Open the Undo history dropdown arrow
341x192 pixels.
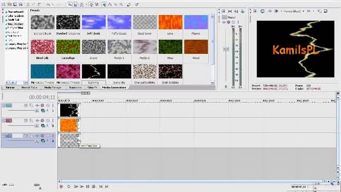pyautogui.click(x=52, y=5)
